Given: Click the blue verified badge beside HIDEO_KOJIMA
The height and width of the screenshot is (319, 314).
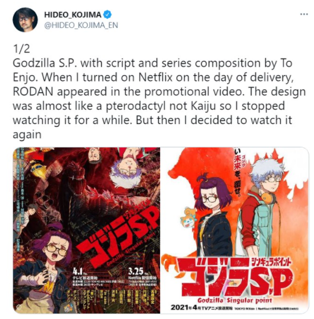Looking at the screenshot, I should coord(108,15).
